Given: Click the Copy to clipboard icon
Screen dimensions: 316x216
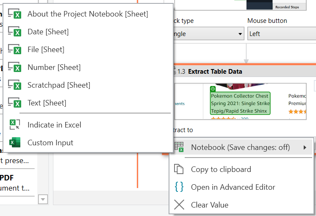Looking at the screenshot, I should coord(179,169).
